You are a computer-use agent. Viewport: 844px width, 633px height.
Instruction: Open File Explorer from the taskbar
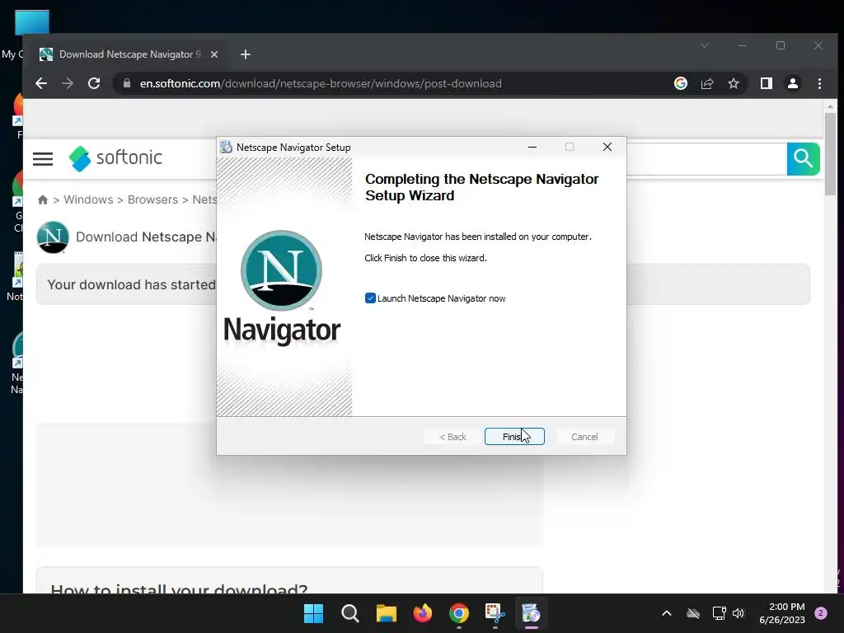pyautogui.click(x=387, y=613)
